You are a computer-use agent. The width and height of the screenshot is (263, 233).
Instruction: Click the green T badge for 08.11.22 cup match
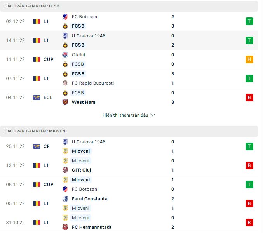[249, 184]
